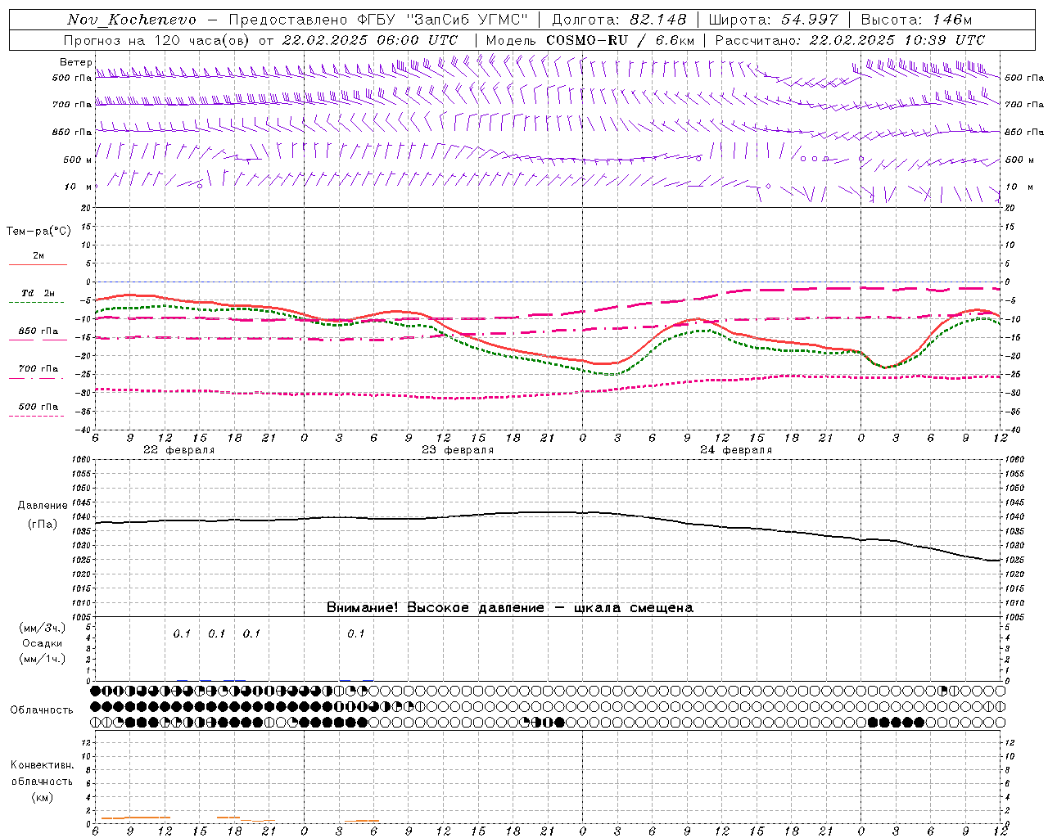The image size is (1048, 838).
Task: Click the 'Td 2м' dew point legend label
Action: click(x=38, y=293)
